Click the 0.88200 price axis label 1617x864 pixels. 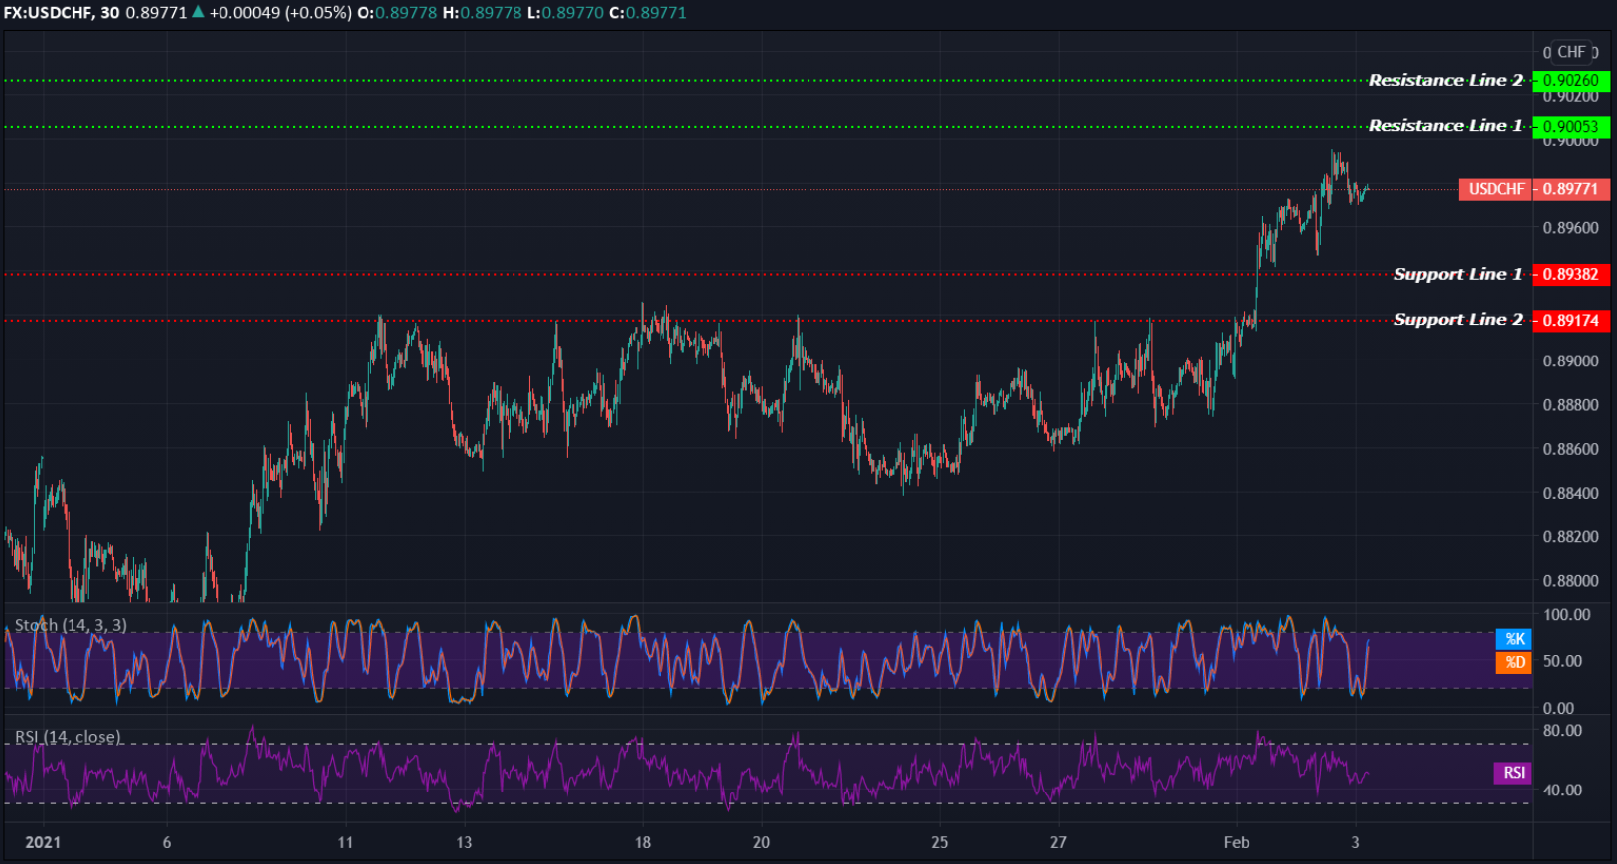tap(1571, 537)
